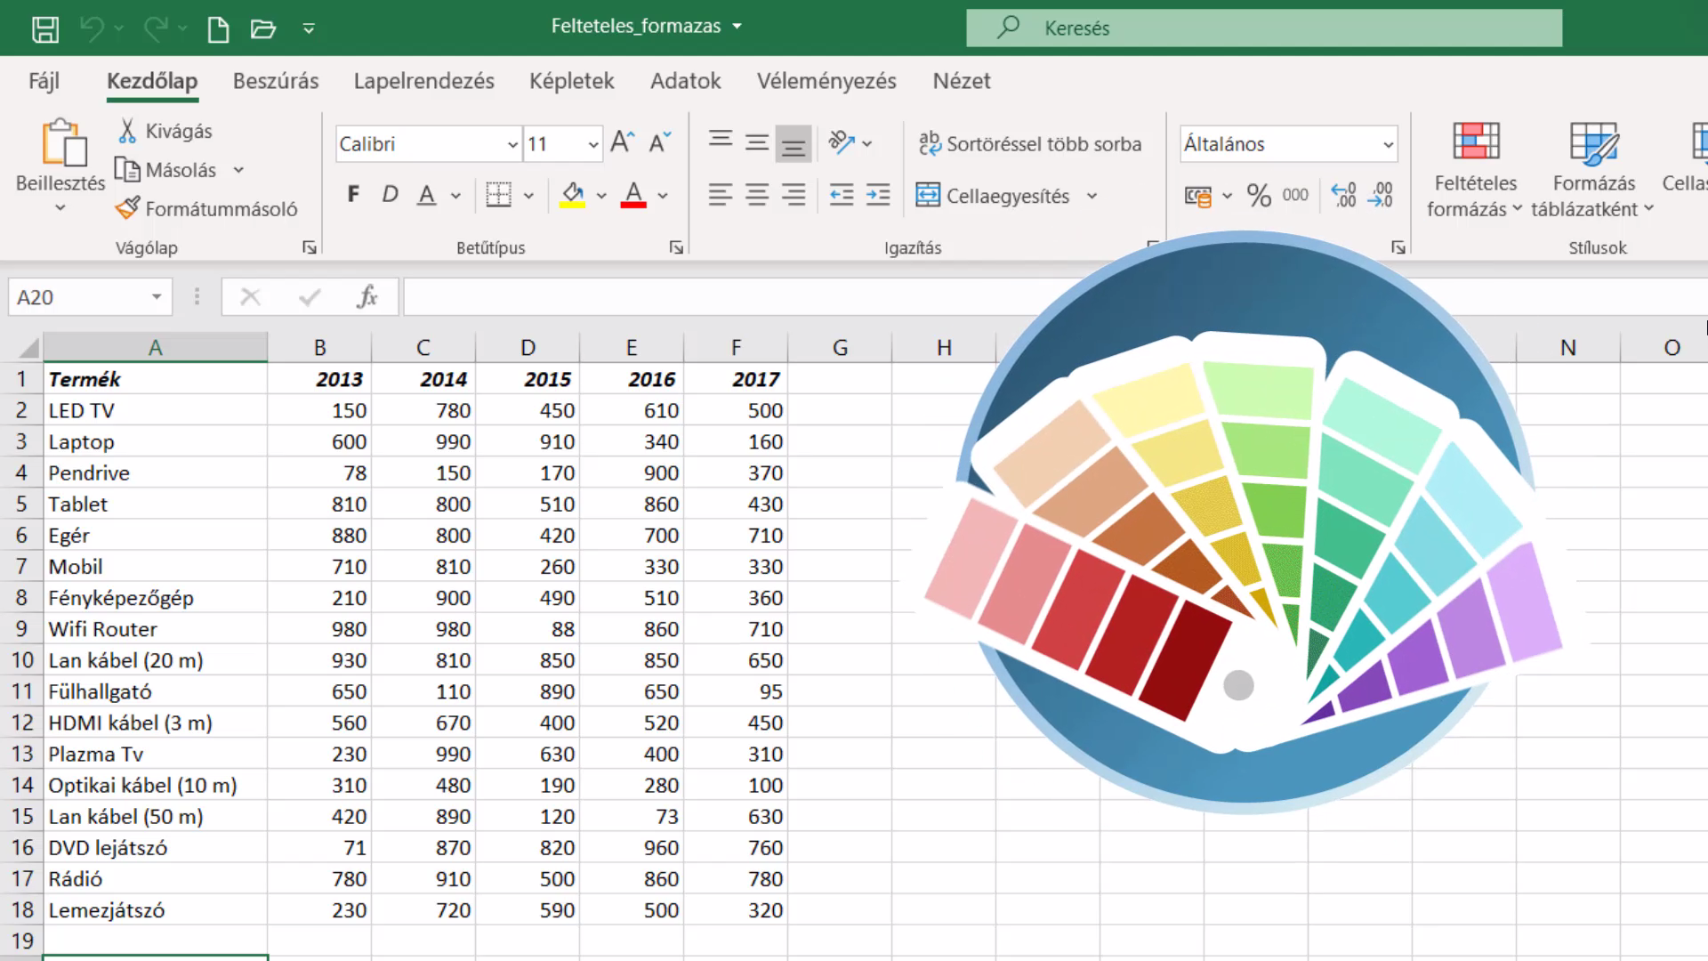Toggle Italic (D) formatting
This screenshot has height=961, width=1708.
[x=390, y=195]
